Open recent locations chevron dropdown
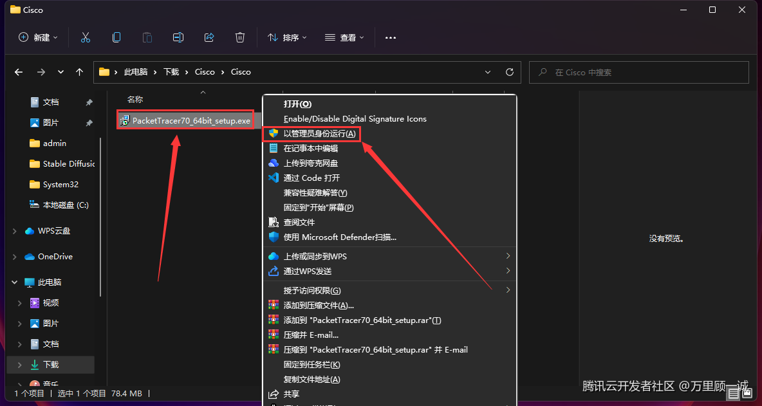 [x=60, y=72]
